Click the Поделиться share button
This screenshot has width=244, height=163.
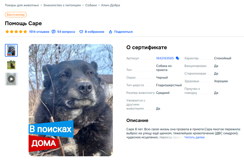coord(123,32)
